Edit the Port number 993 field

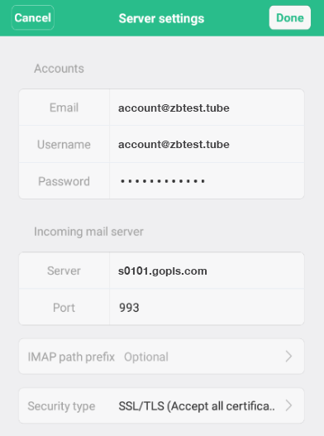pyautogui.click(x=207, y=307)
